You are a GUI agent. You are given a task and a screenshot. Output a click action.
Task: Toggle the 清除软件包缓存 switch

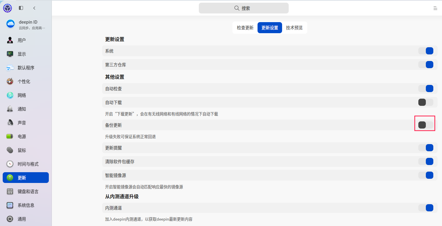[426, 161]
